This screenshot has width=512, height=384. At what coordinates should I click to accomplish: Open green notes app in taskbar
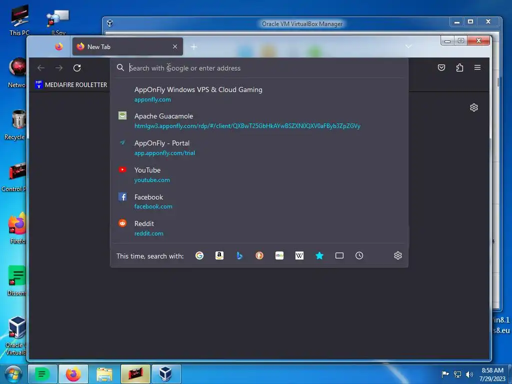coord(42,374)
